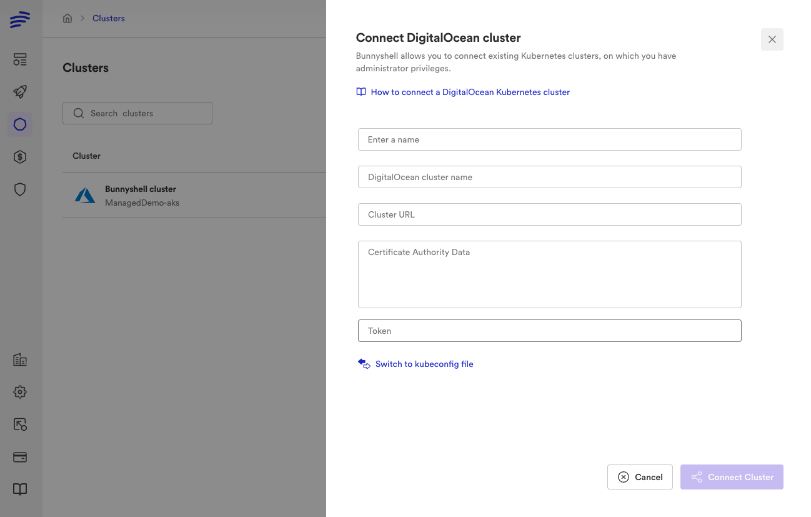This screenshot has width=811, height=517.
Task: Focus the Token input field
Action: point(550,331)
